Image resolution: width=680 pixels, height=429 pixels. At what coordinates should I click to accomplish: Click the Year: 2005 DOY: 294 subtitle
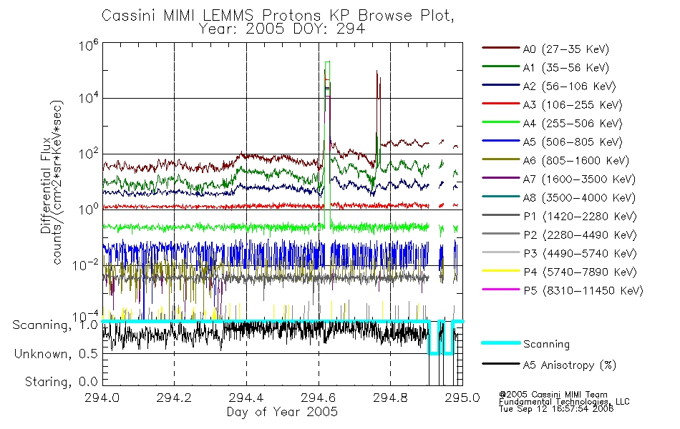[282, 29]
